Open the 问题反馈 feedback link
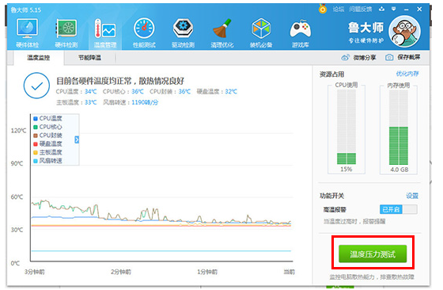 (x=360, y=10)
